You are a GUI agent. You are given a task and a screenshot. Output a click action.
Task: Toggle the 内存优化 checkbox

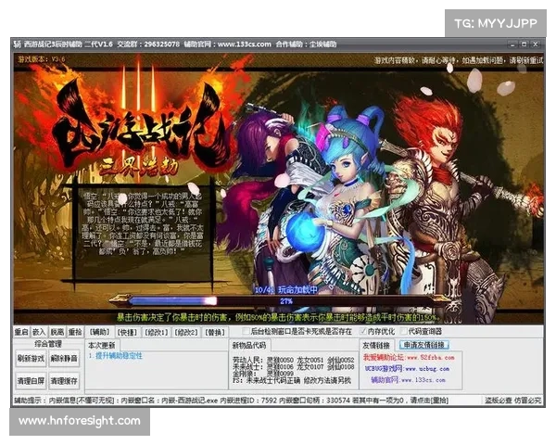tap(363, 332)
